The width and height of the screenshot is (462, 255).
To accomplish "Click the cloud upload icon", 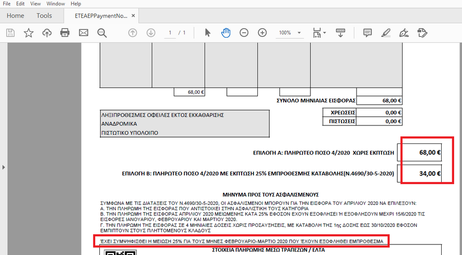I will click(47, 33).
